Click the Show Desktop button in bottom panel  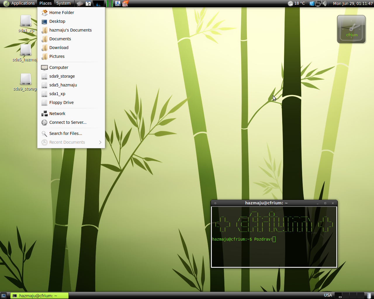[x=4, y=295]
